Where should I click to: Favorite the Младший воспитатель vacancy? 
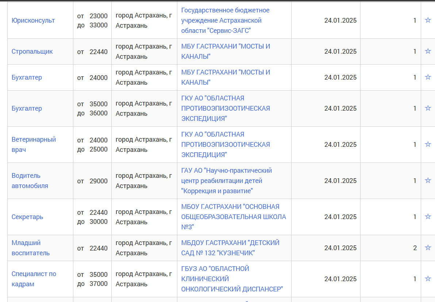[428, 248]
